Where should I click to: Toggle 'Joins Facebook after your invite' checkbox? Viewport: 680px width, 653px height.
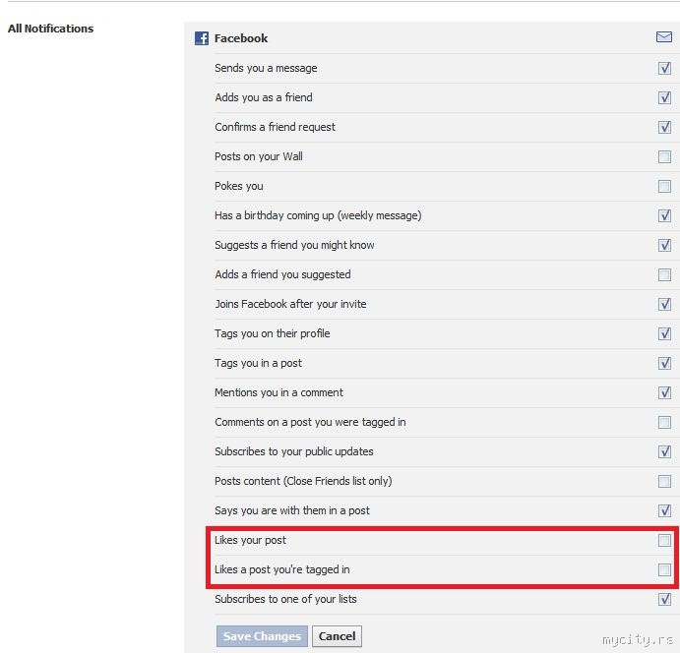click(664, 304)
